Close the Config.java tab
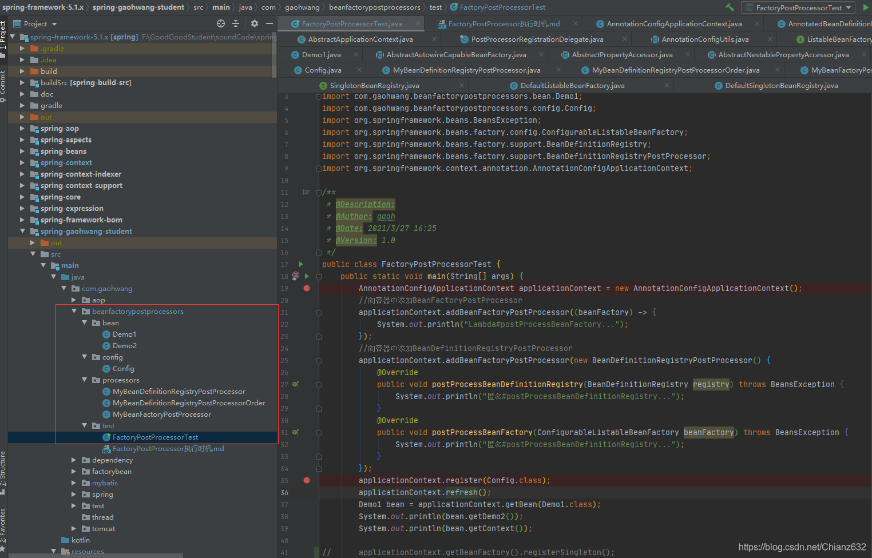Screen dimensions: 872x558 point(359,70)
